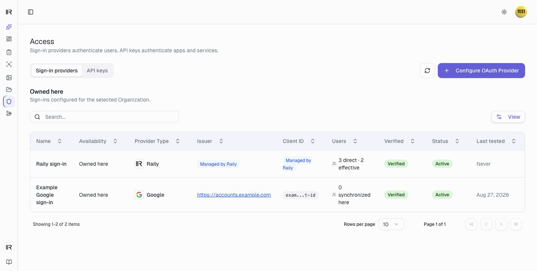
Task: Sort by the Status column header
Action: (x=445, y=141)
